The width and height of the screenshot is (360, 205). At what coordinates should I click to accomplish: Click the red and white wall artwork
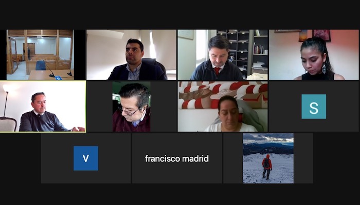point(223,95)
